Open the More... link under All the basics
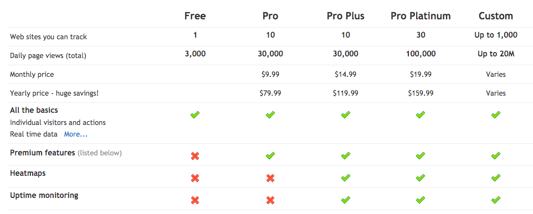This screenshot has width=533, height=214. pyautogui.click(x=76, y=134)
